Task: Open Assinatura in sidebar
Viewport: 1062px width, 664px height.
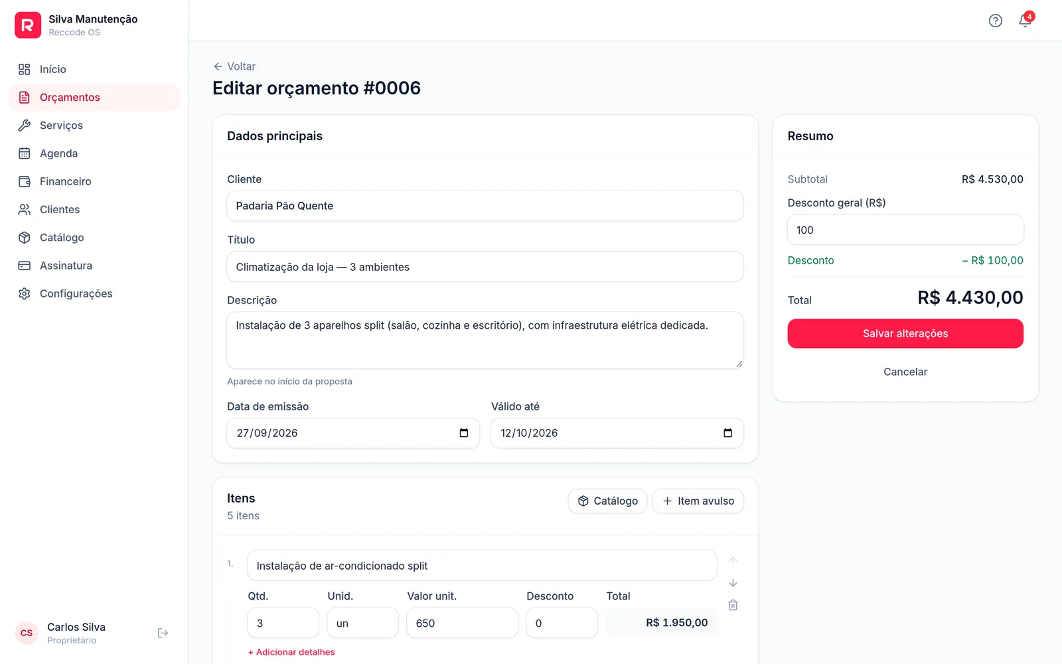Action: click(x=94, y=266)
